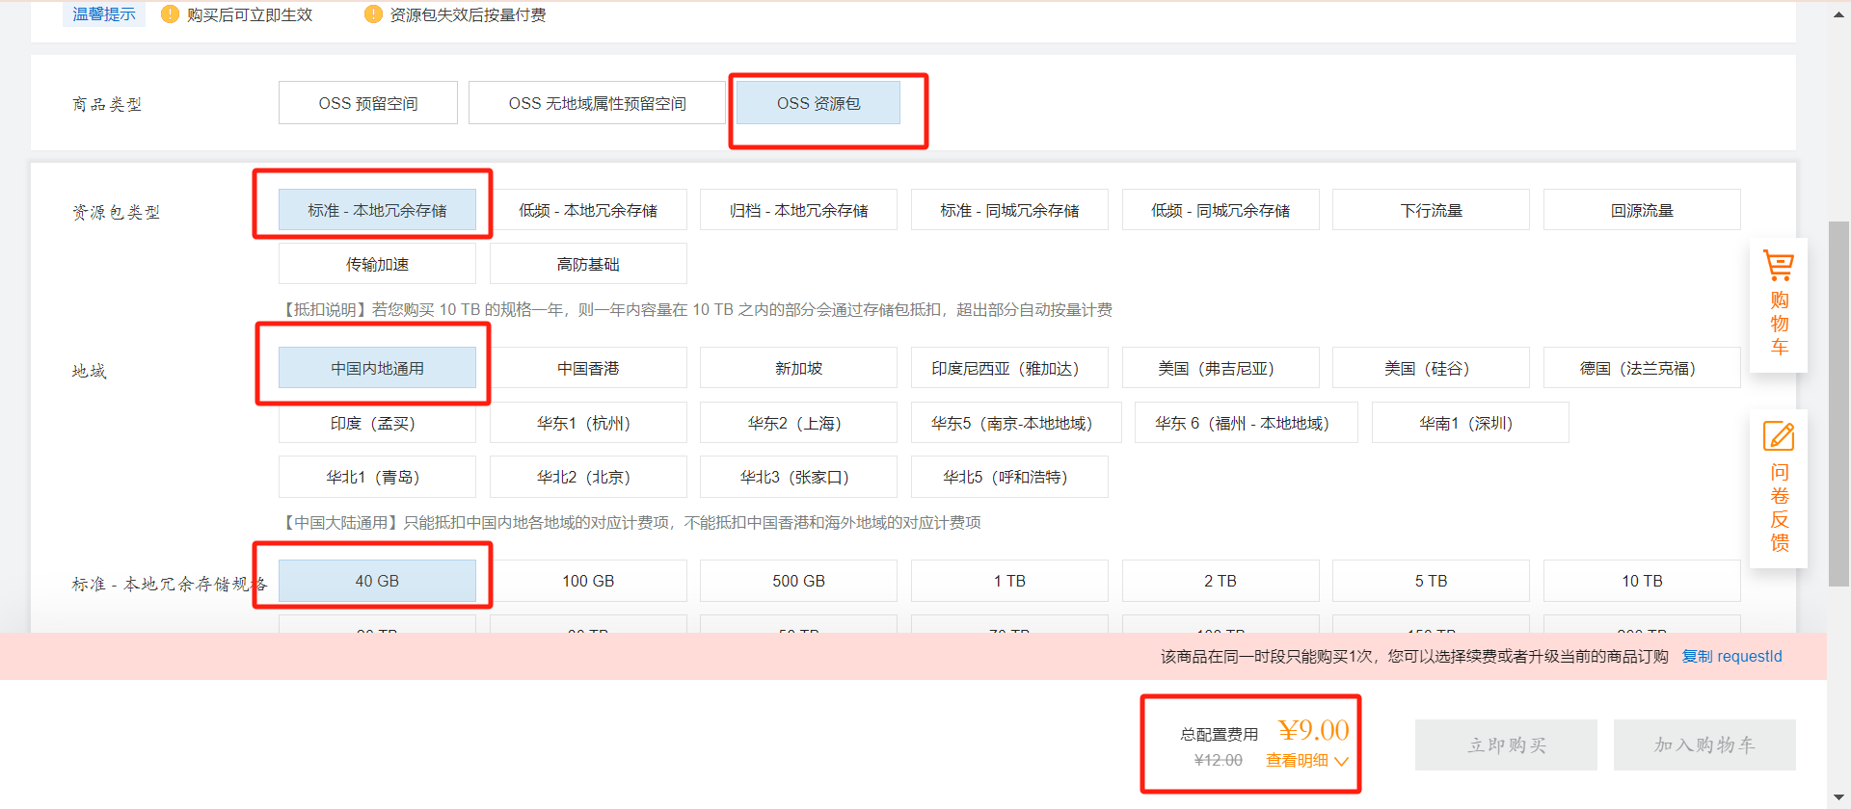Pick 中国内地通用 region
The height and width of the screenshot is (809, 1851).
coord(377,368)
